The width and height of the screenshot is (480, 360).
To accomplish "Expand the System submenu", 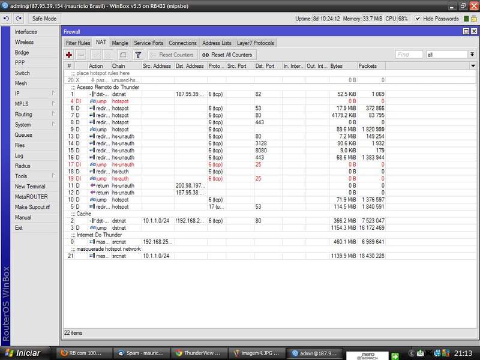I will [53, 124].
